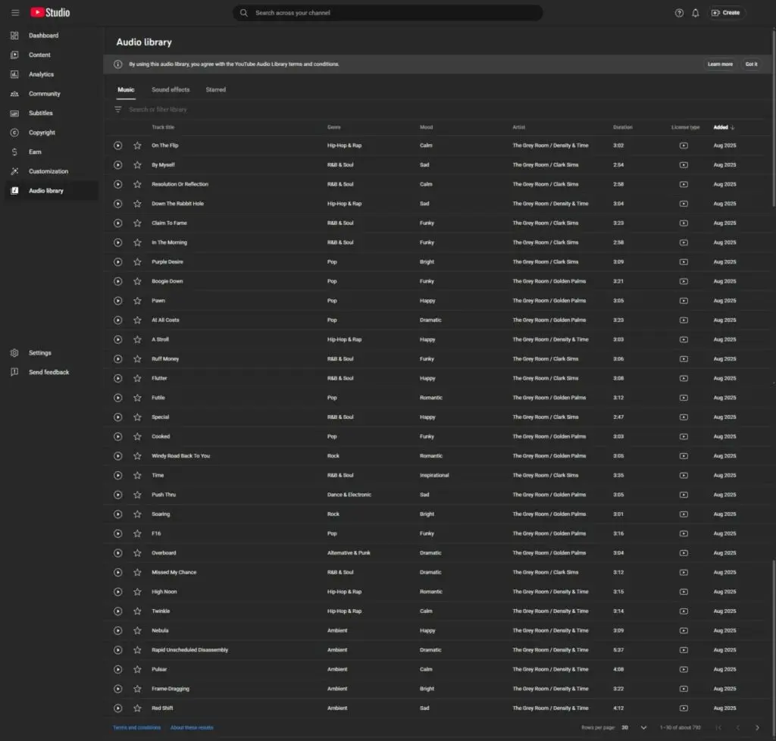Screen dimensions: 776x741
Task: Dismiss the terms notice with Got it
Action: point(751,64)
